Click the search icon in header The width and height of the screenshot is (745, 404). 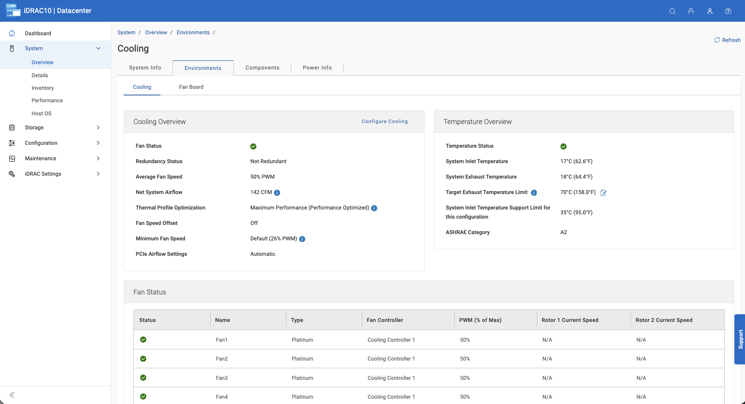[672, 11]
